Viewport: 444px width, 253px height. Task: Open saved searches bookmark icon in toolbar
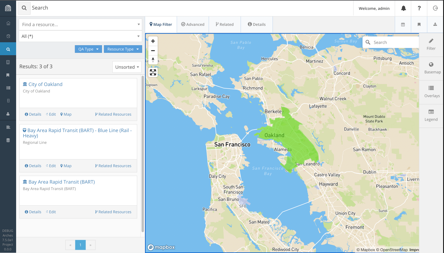tap(419, 24)
